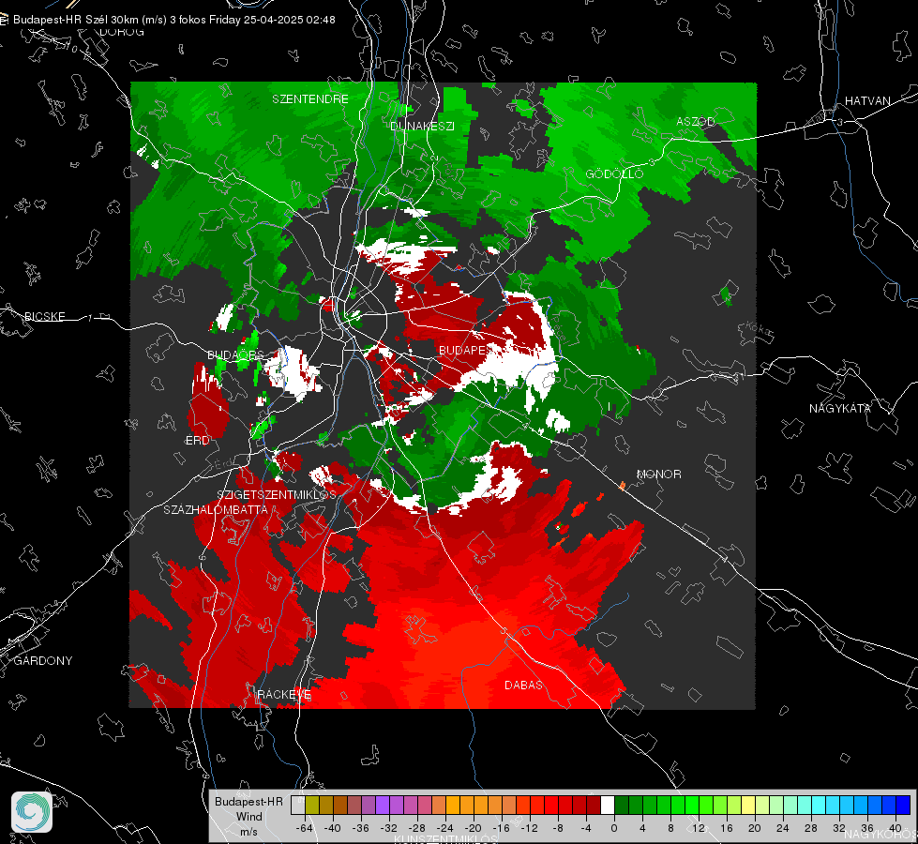Click the GÖDÖLLŐ city label
918x844 pixels.
[x=614, y=173]
